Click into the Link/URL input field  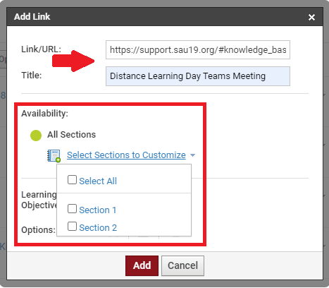(x=198, y=50)
